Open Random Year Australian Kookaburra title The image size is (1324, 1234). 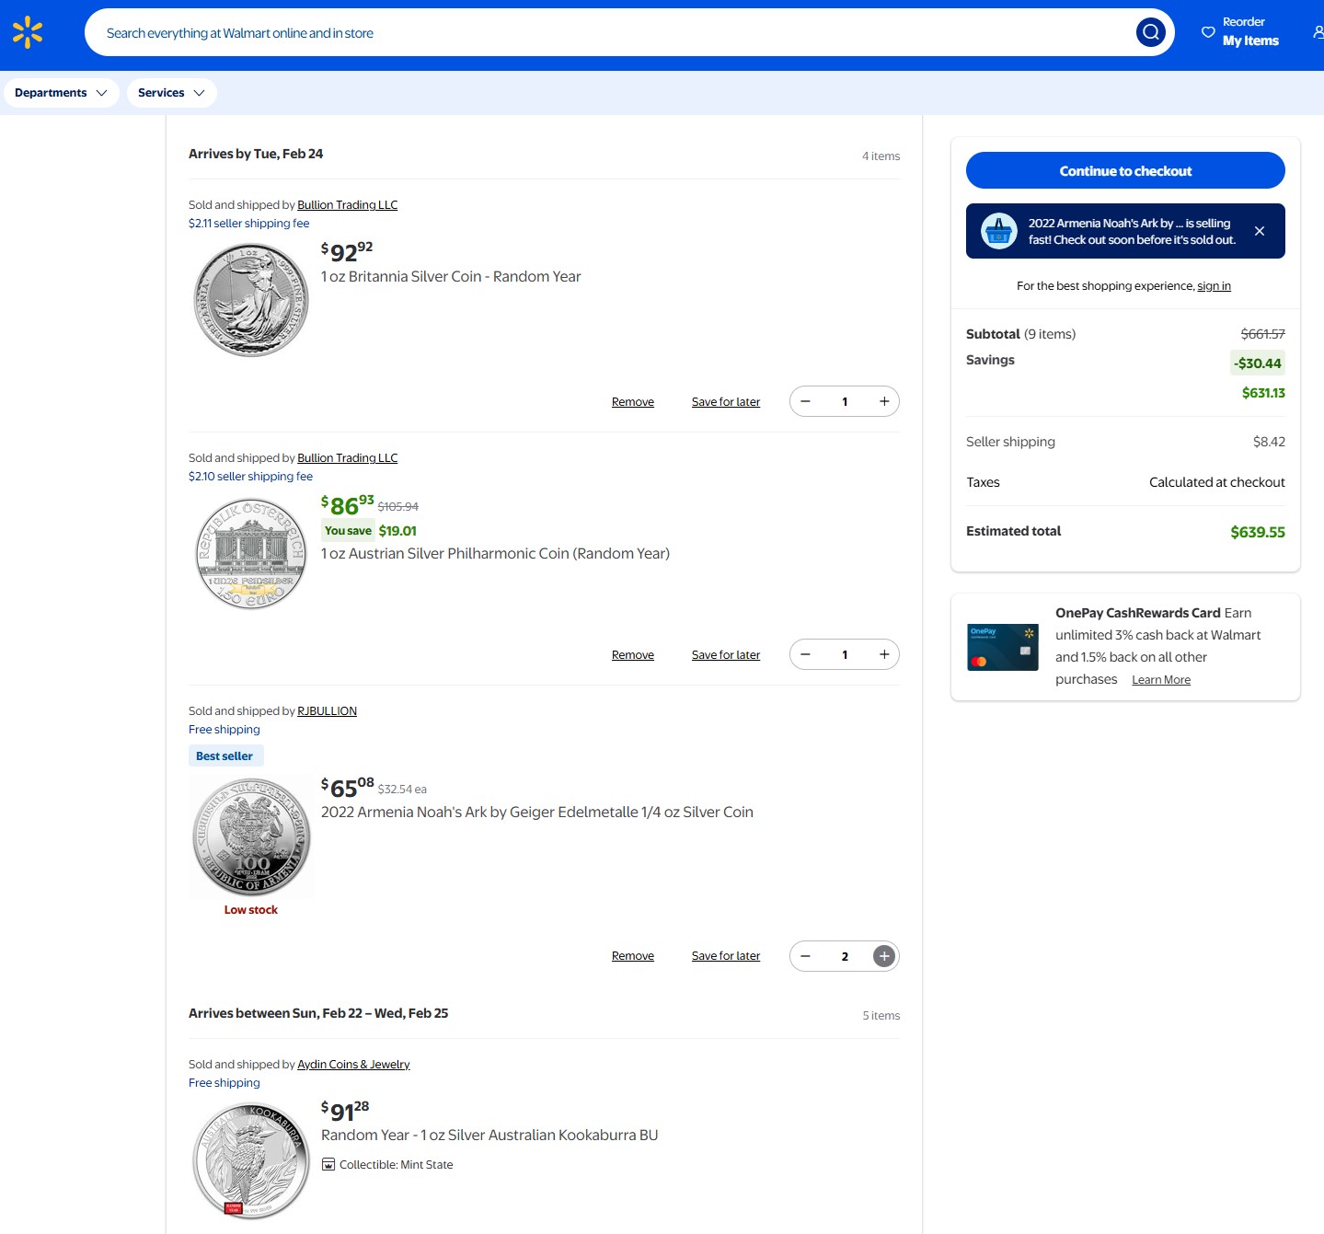(489, 1136)
